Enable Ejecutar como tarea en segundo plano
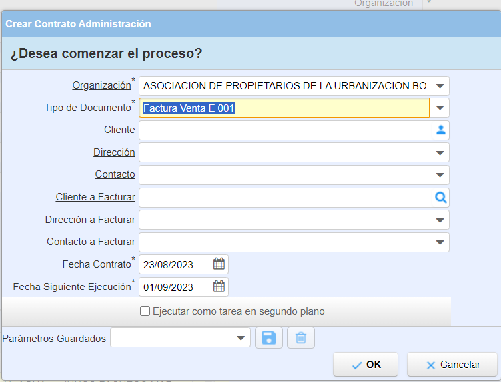This screenshot has width=501, height=382. point(145,311)
